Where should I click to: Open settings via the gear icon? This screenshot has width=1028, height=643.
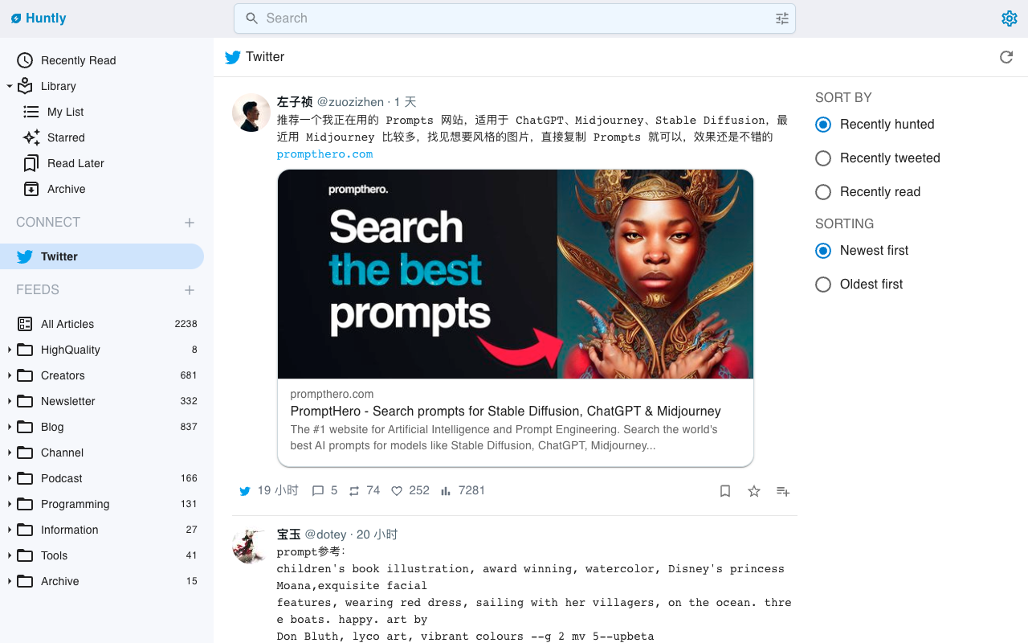tap(1010, 18)
